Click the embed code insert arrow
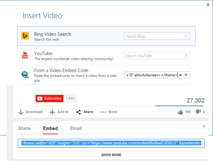This screenshot has height=161, width=213. [186, 75]
